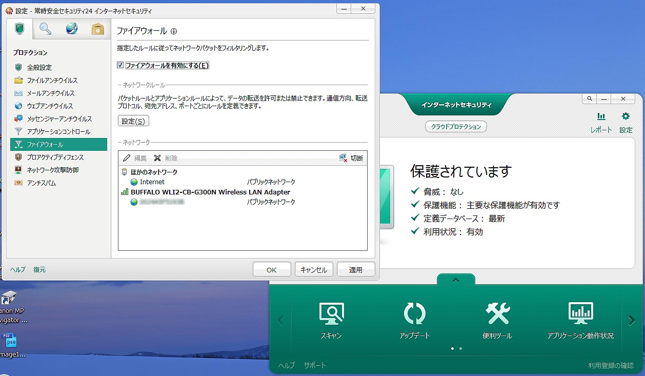Open 便利ツール in main window

497,321
